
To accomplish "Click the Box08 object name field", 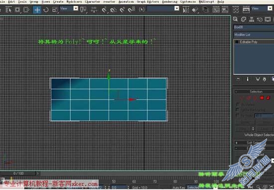I will pos(254,27).
